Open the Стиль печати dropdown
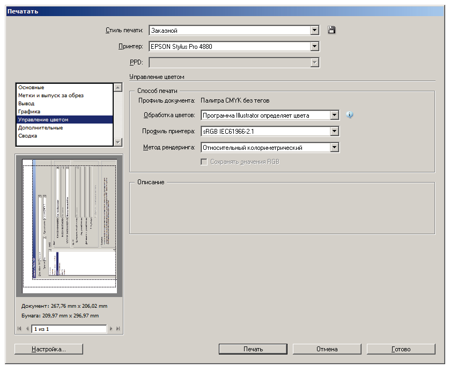 pyautogui.click(x=315, y=31)
